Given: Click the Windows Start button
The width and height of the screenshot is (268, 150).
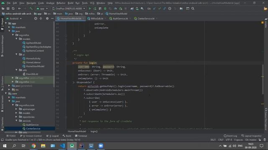Looking at the screenshot, I should (5, 146).
